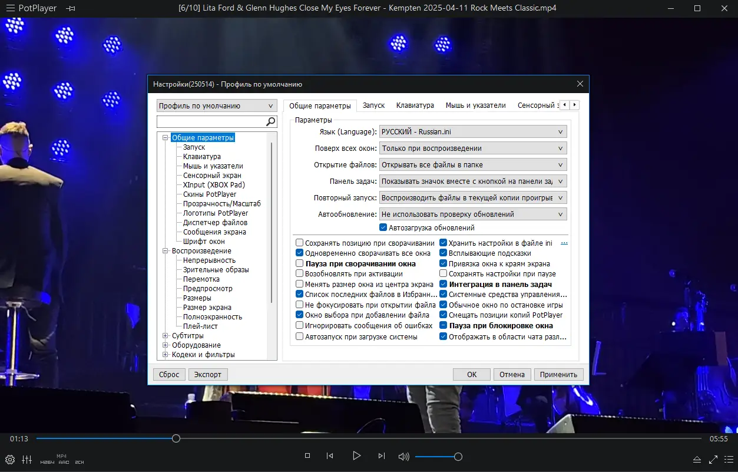Expand the Субтитры tree item
The width and height of the screenshot is (738, 472).
click(166, 335)
